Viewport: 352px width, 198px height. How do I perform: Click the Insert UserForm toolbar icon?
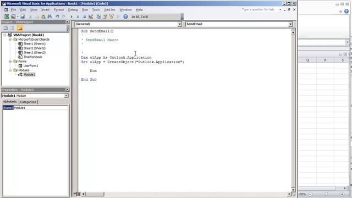13,16
